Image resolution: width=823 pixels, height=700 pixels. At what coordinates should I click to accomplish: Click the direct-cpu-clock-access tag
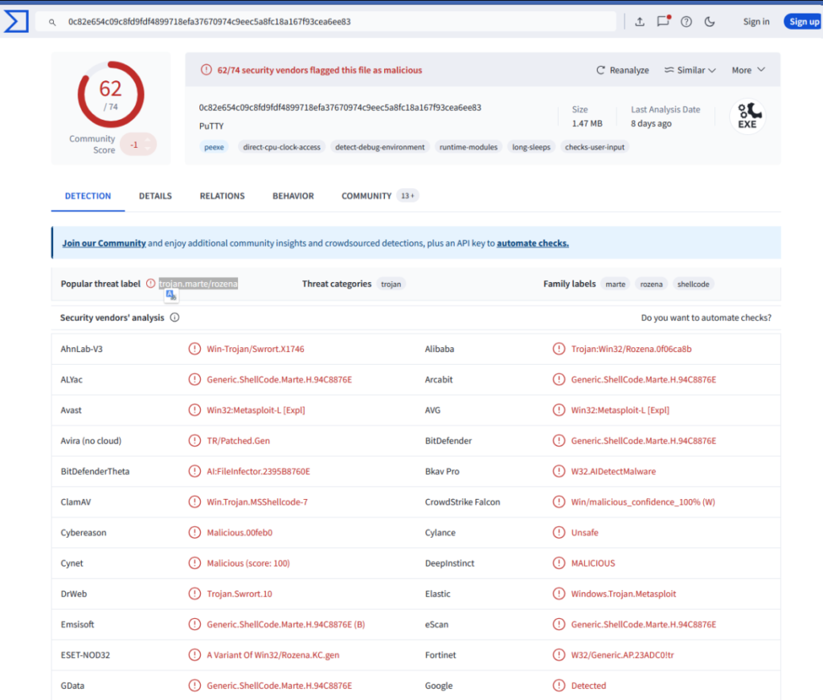282,147
